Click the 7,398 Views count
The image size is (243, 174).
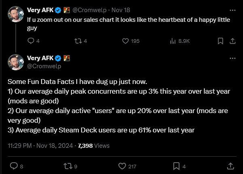point(94,145)
